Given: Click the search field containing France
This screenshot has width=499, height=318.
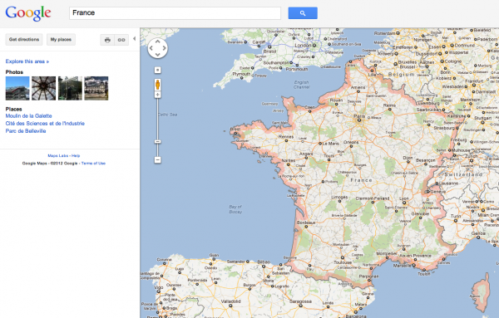Looking at the screenshot, I should click(x=175, y=13).
